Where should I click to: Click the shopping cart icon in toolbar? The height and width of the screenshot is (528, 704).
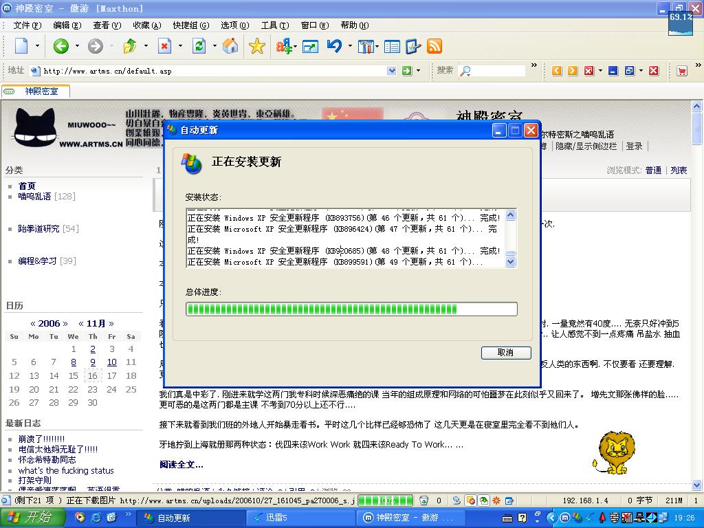[x=682, y=71]
